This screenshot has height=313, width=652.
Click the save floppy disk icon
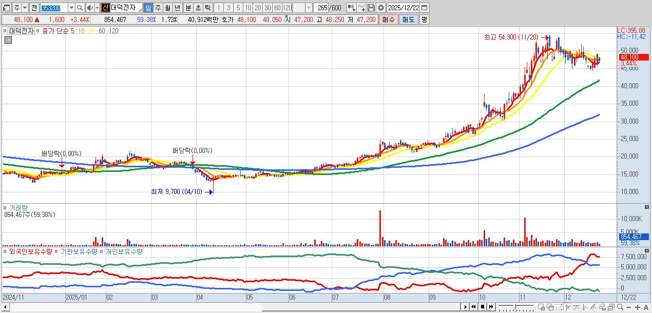click(x=371, y=8)
